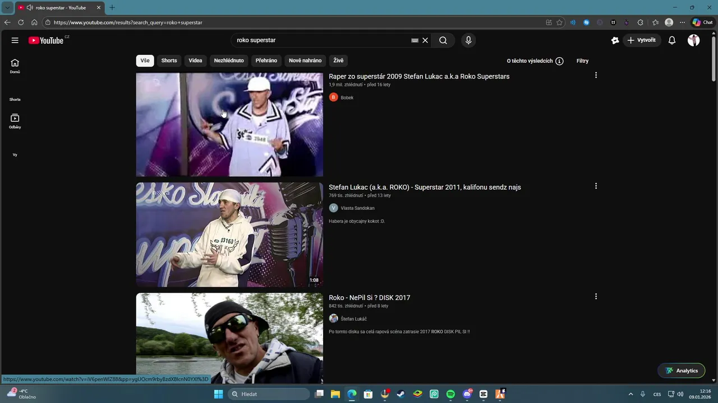Select the Živě filter chip
The width and height of the screenshot is (718, 403).
click(x=338, y=60)
